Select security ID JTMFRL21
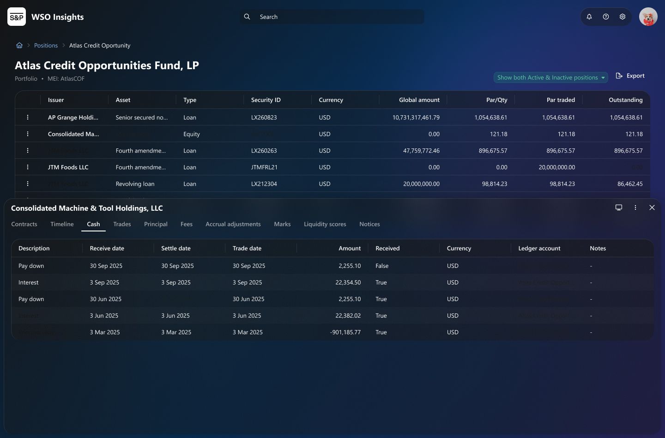 (265, 167)
